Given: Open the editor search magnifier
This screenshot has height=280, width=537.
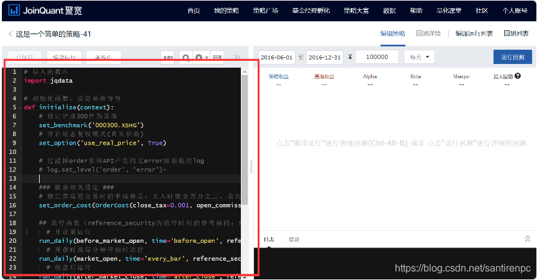Looking at the screenshot, I should click(186, 57).
